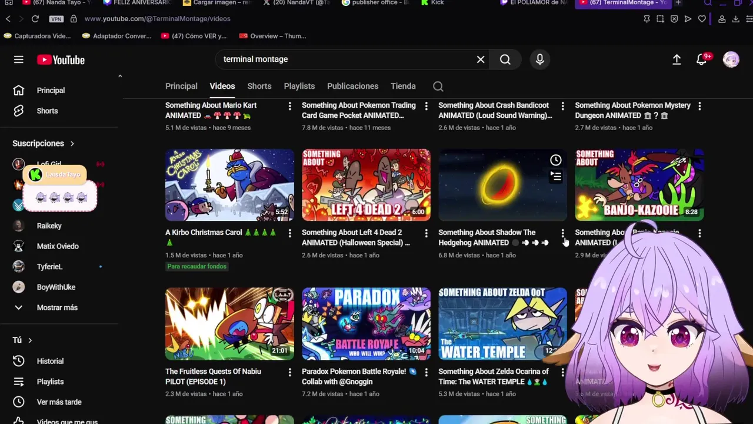
Task: Open options for Crash Bandicoot video
Action: point(562,106)
